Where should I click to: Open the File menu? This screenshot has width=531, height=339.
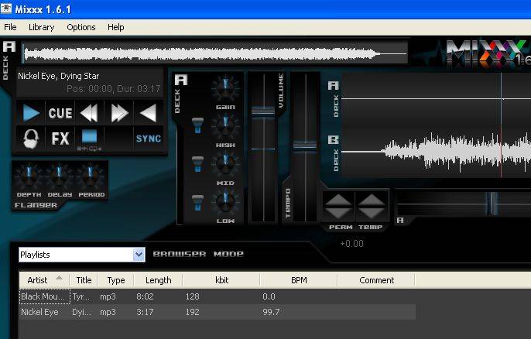[x=10, y=27]
